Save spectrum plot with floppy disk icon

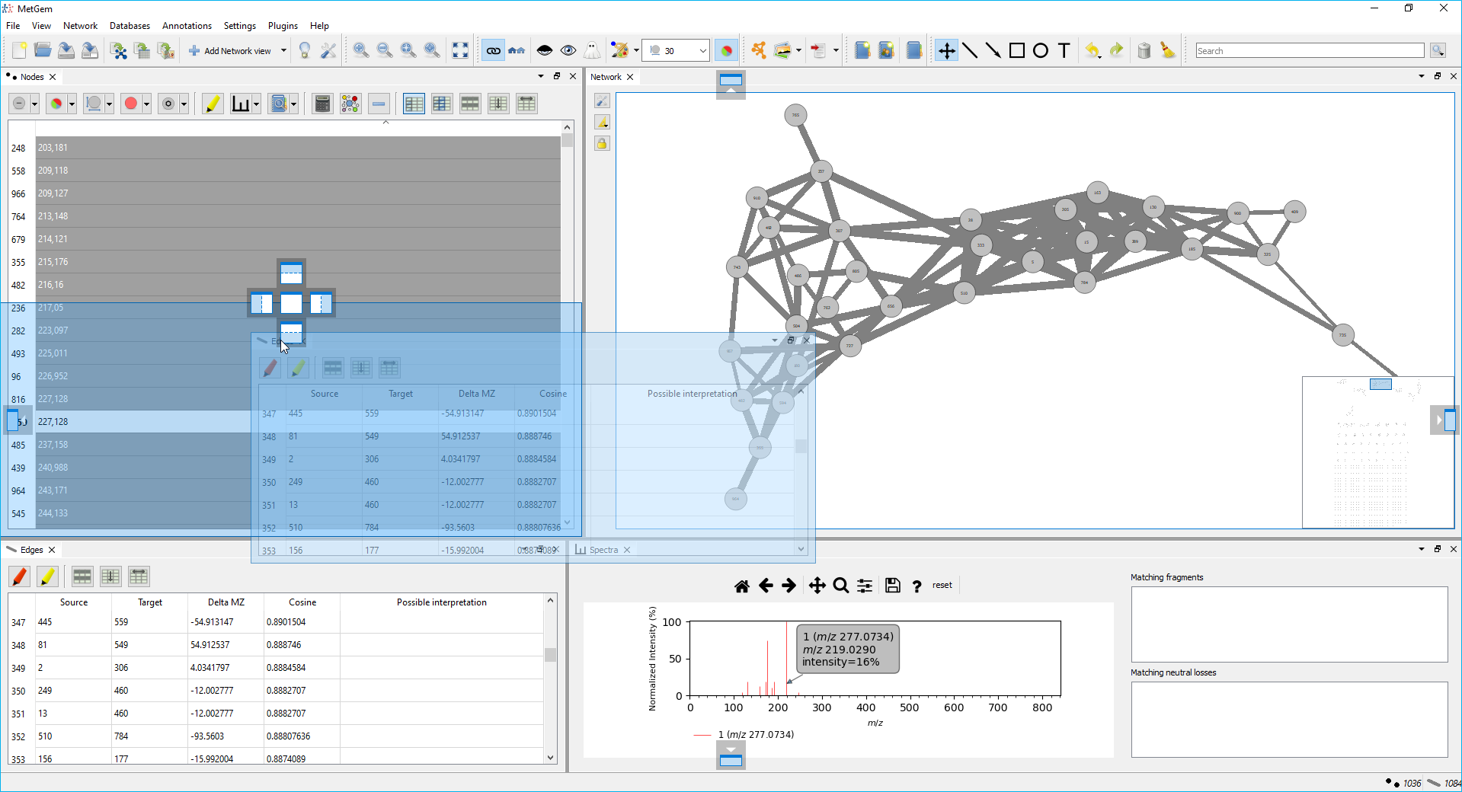[892, 586]
